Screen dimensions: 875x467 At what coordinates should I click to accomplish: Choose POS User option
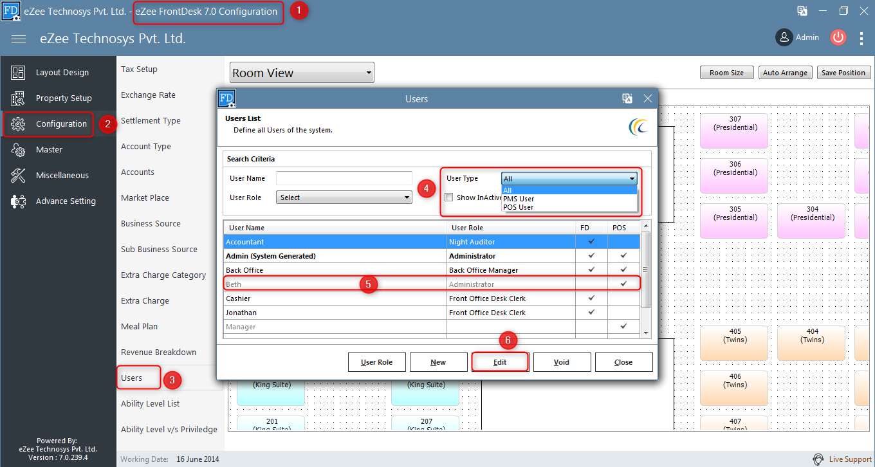569,207
